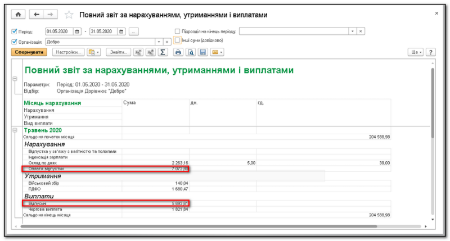Select the Сума column header
This screenshot has width=450, height=241.
tap(129, 103)
